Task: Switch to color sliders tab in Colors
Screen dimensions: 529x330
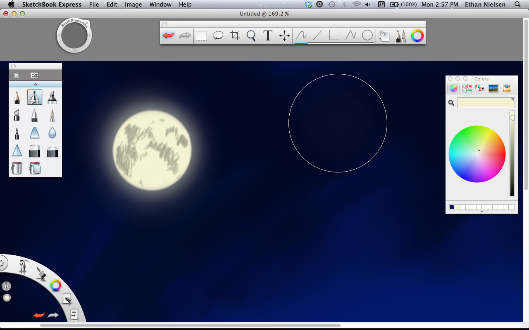Action: pos(467,88)
